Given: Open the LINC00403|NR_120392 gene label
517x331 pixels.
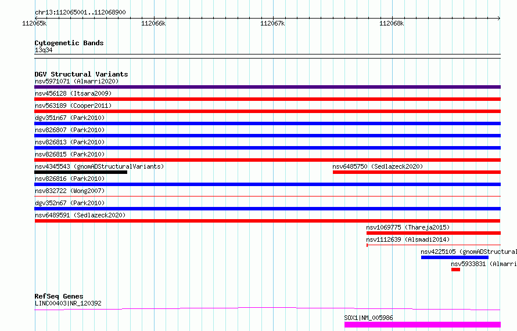Looking at the screenshot, I should tap(68, 303).
